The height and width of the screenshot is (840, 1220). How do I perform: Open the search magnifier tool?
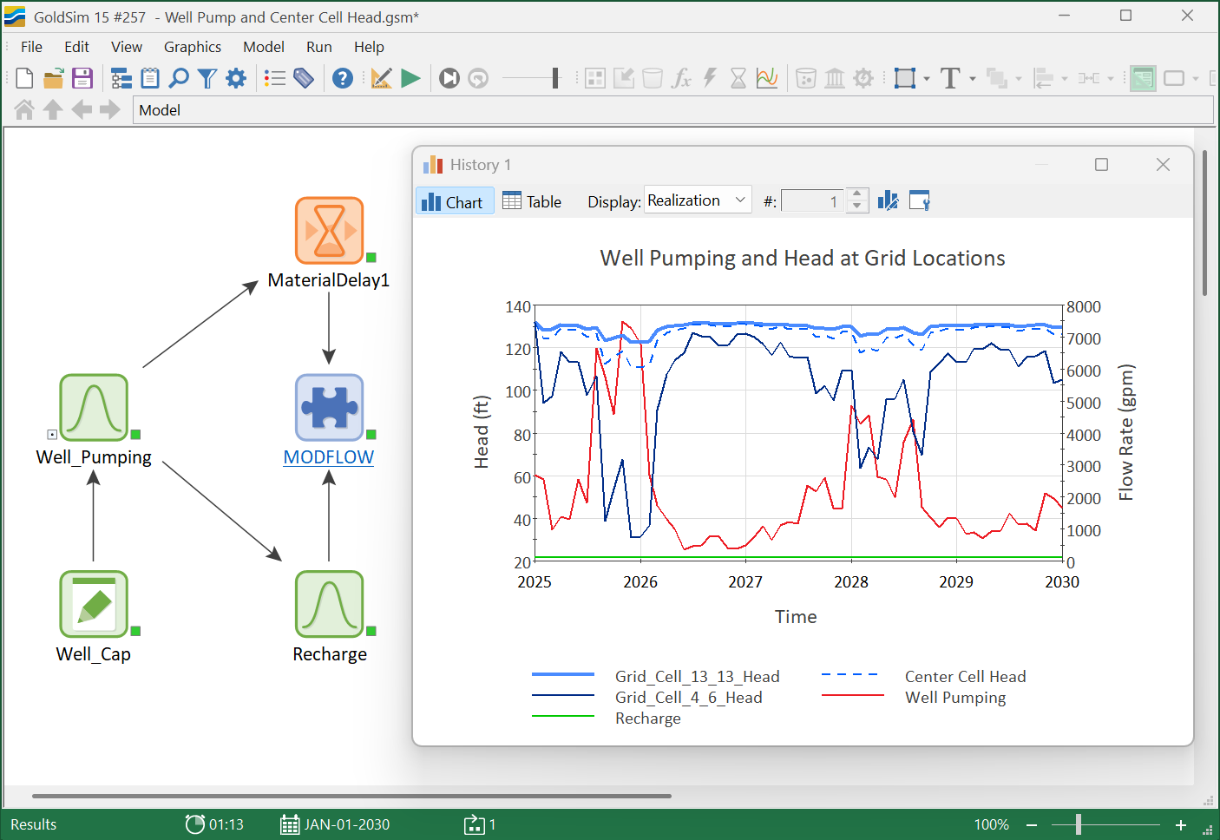point(179,78)
